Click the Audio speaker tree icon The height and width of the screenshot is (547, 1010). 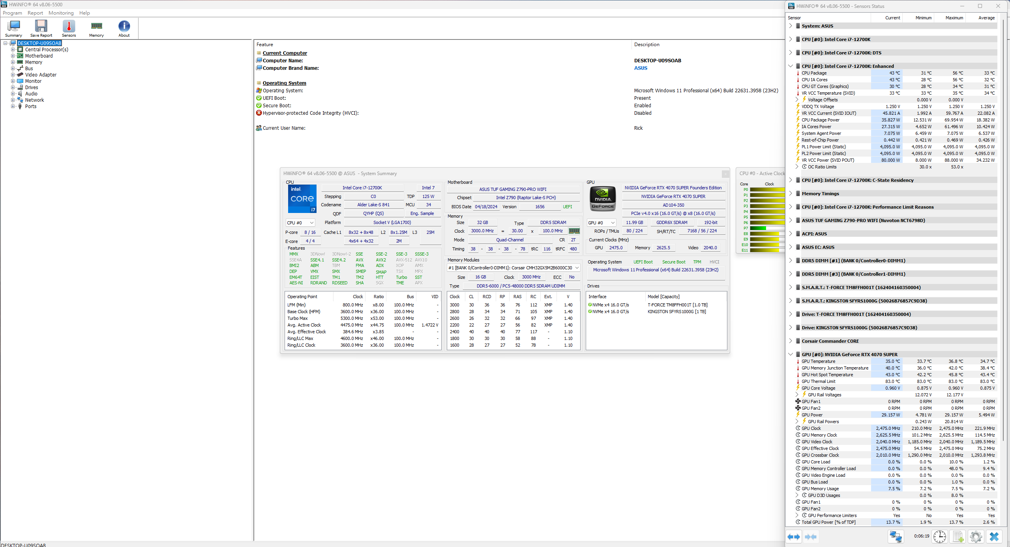click(20, 94)
